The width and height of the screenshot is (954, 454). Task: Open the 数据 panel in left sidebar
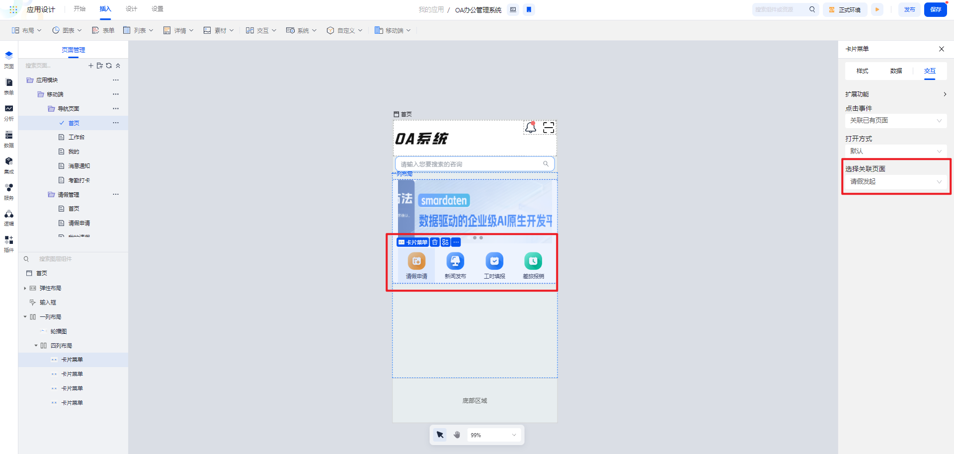9,139
